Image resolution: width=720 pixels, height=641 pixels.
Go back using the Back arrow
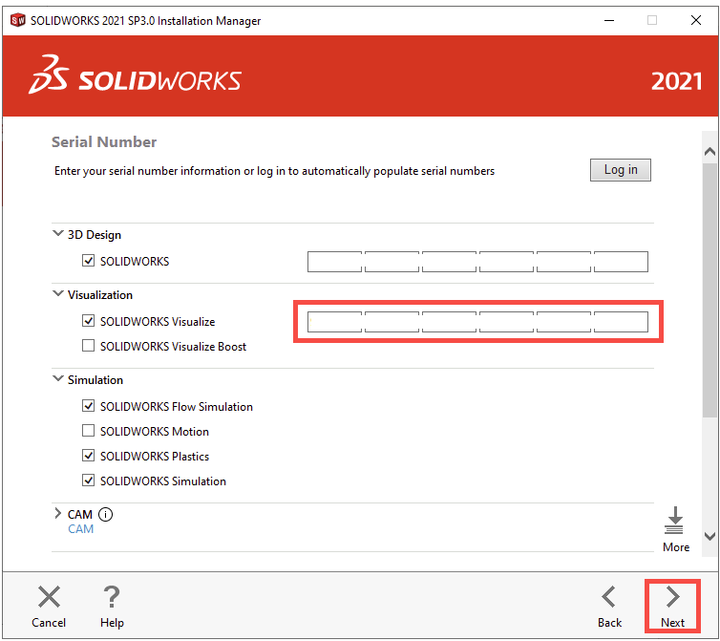(609, 598)
